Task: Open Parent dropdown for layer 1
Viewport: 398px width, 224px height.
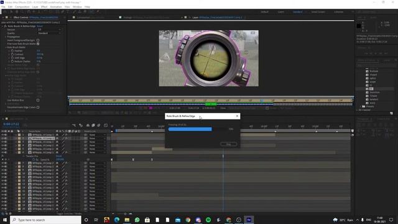Action: click(97, 135)
